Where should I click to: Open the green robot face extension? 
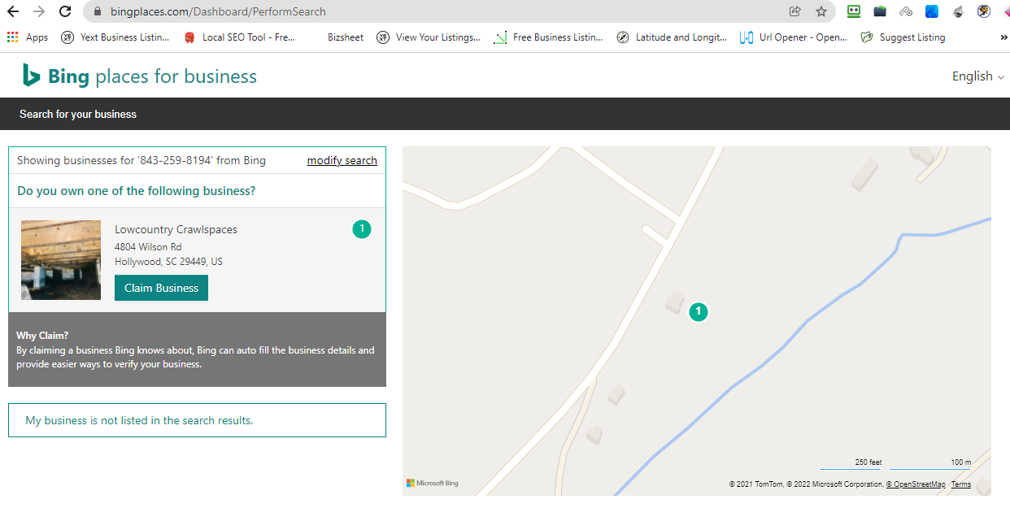[854, 11]
